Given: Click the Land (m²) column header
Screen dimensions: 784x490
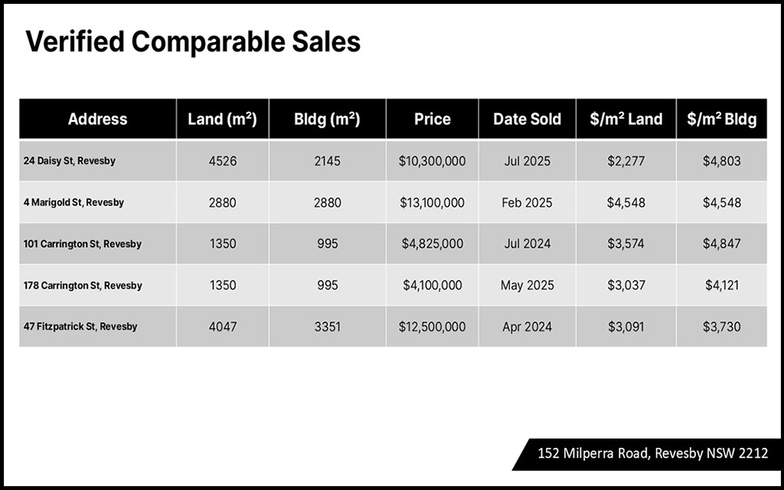Looking at the screenshot, I should tap(222, 119).
